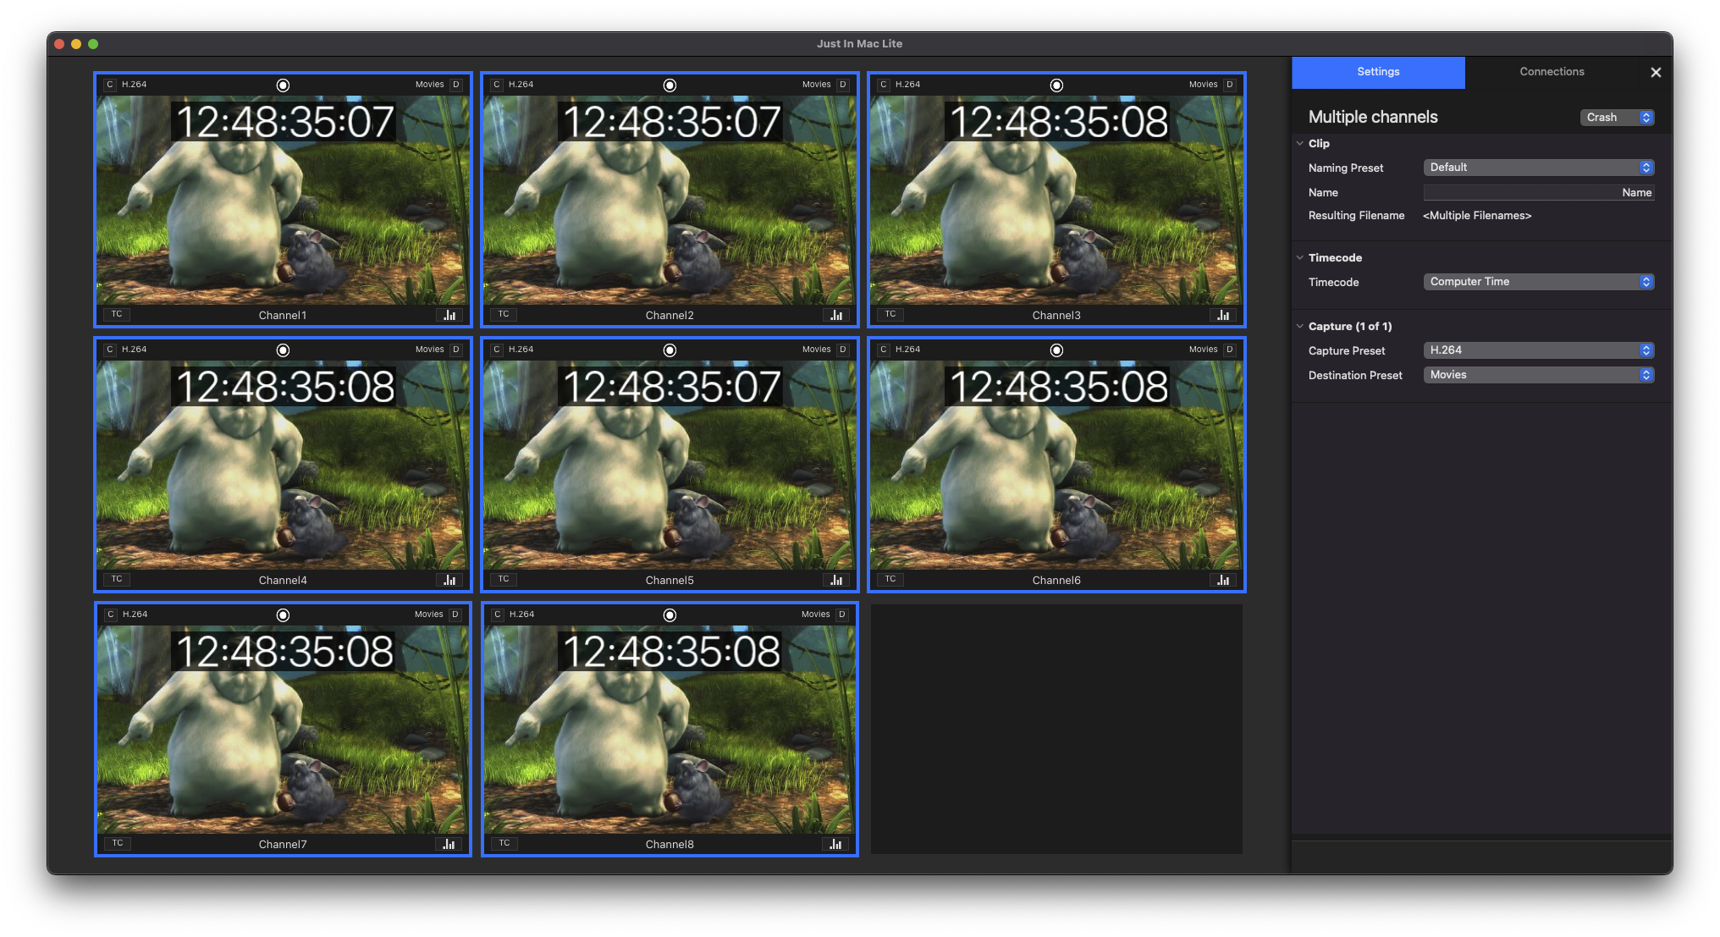Click the C capture preset icon on Channel3
Image resolution: width=1720 pixels, height=937 pixels.
point(884,85)
